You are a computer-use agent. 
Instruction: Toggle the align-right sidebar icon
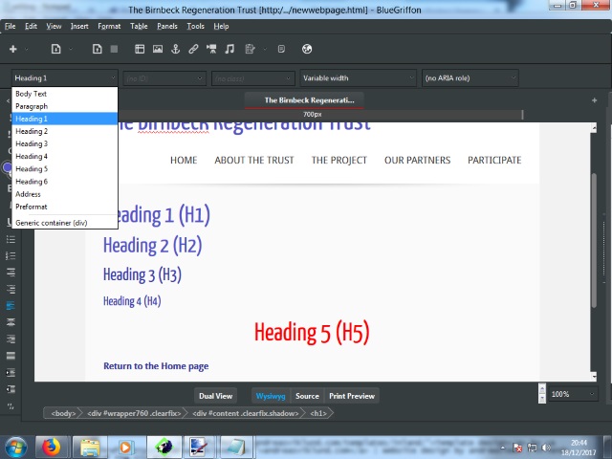click(11, 339)
